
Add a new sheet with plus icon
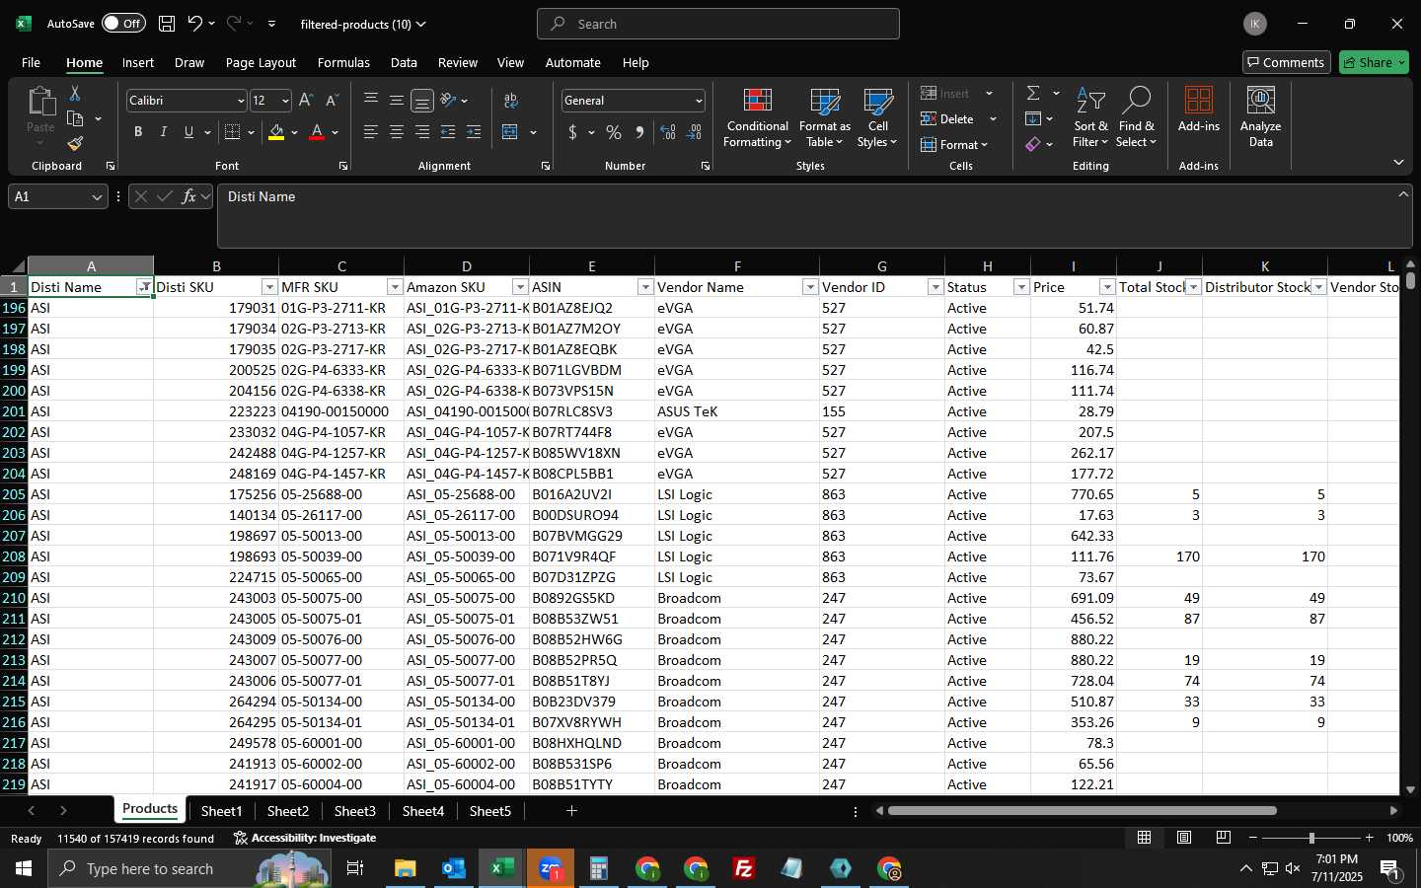(x=571, y=811)
